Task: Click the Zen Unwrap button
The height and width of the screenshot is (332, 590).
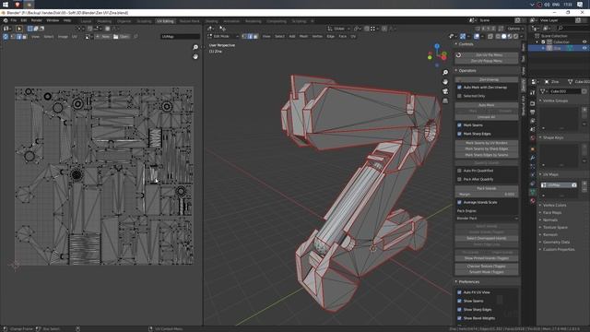Action: tap(487, 80)
